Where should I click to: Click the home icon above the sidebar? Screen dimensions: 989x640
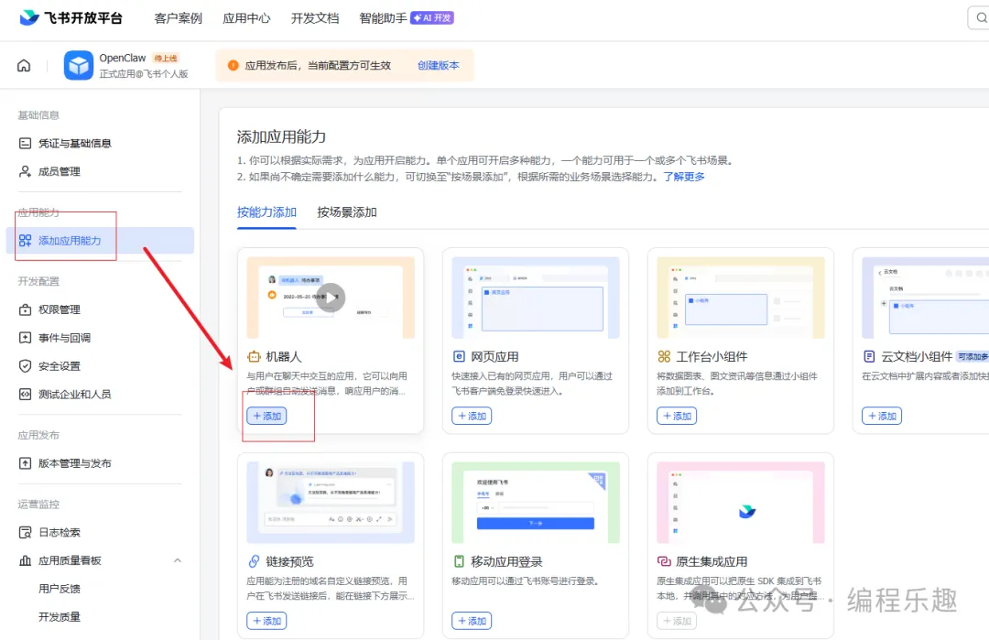pyautogui.click(x=23, y=65)
